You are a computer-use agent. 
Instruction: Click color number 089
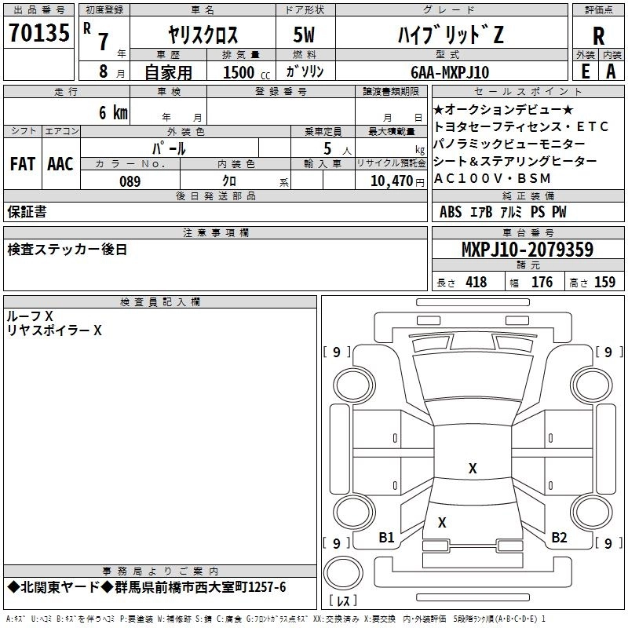pyautogui.click(x=130, y=181)
